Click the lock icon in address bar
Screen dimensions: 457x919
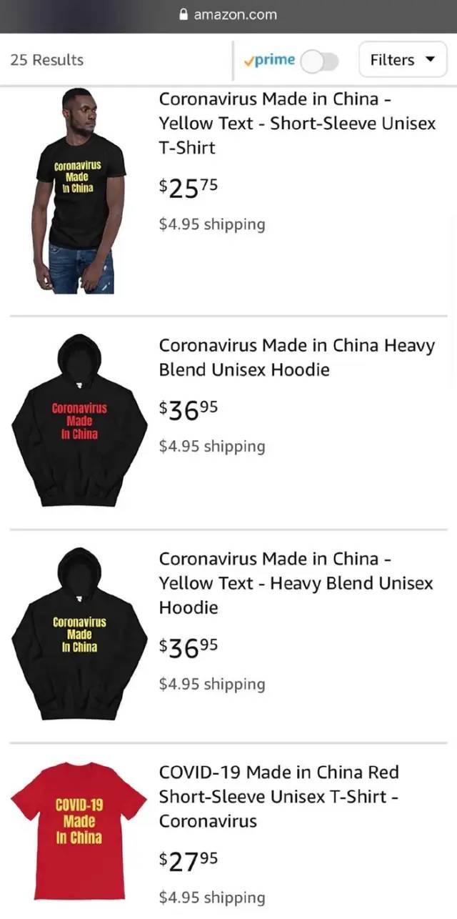[184, 14]
